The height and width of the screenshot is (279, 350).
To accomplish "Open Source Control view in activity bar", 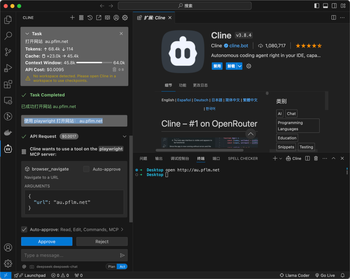I will (8, 52).
